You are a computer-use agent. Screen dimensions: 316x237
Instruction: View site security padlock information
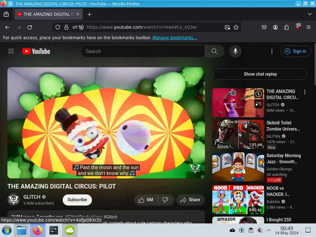(66, 27)
